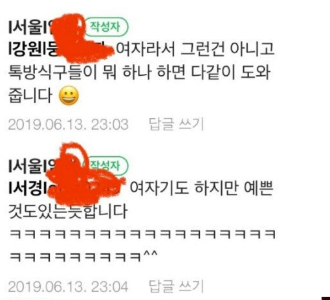This screenshot has width=330, height=300.
Task: Select the |강원| mentioned user tag
Action: 32,50
